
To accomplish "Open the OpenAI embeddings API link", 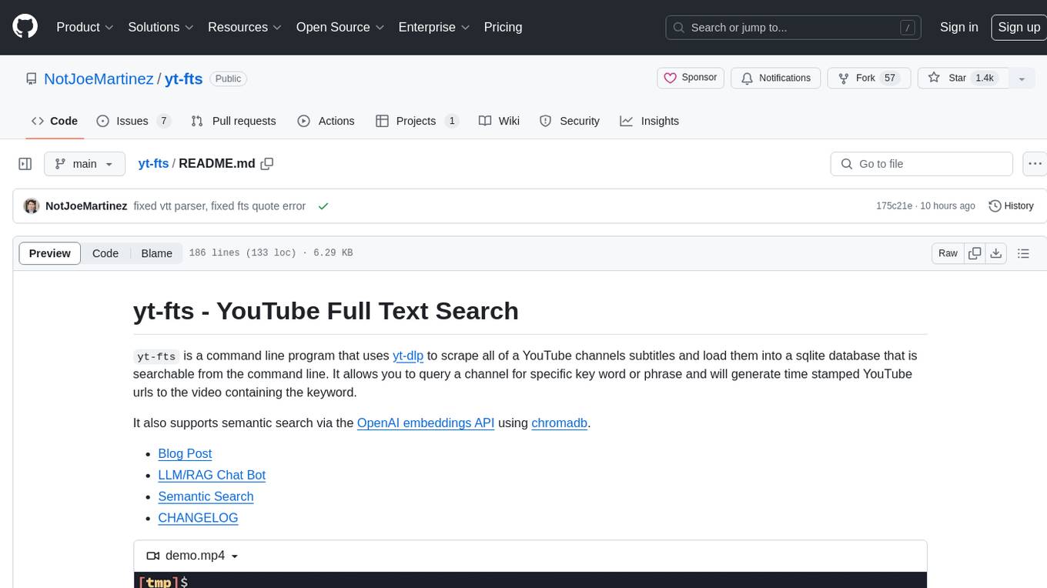I will 426,423.
